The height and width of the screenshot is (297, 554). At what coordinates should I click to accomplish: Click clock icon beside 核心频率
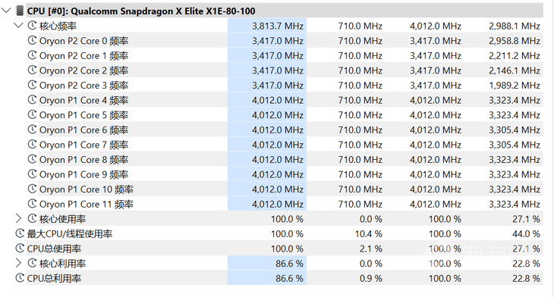click(32, 26)
